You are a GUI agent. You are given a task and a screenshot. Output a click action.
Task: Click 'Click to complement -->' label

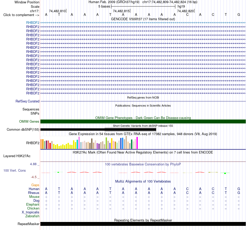[x=21, y=15]
